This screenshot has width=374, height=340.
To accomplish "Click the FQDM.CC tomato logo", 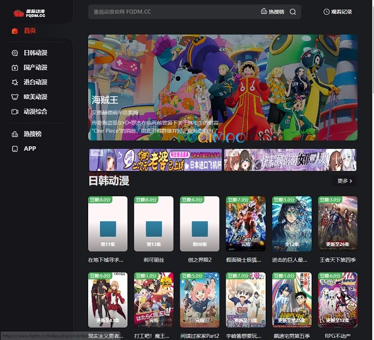I will 29,13.
